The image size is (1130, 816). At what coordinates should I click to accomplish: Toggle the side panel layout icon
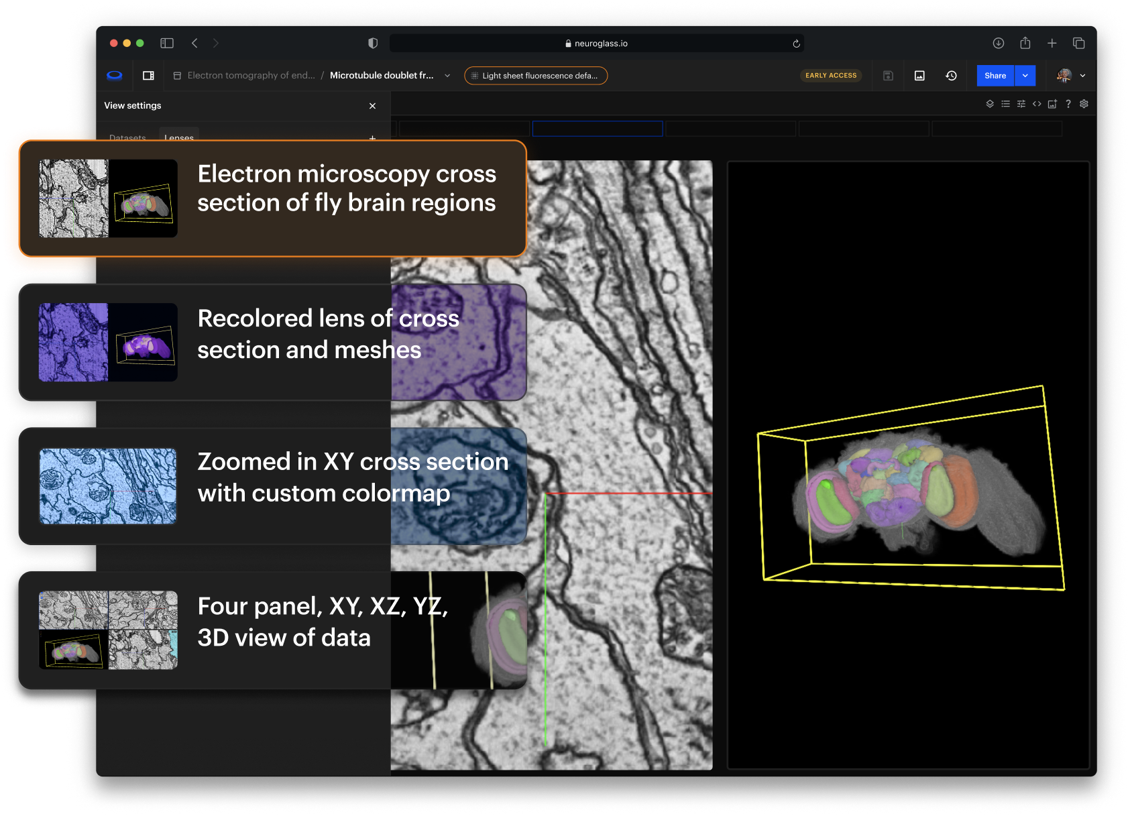(x=149, y=76)
